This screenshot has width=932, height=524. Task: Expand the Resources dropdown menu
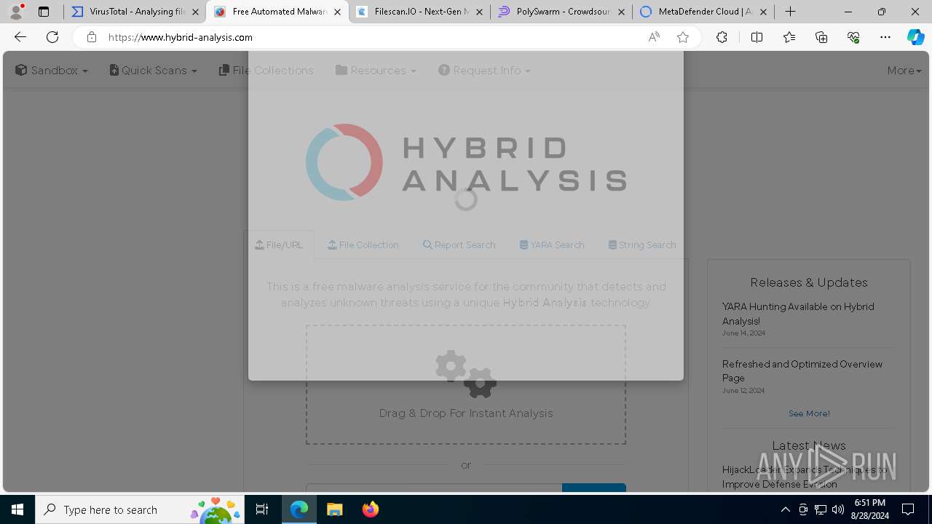[376, 71]
